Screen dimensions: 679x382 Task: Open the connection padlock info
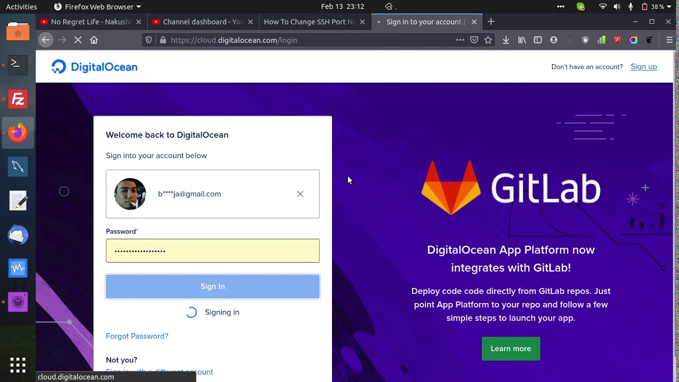pyautogui.click(x=163, y=40)
